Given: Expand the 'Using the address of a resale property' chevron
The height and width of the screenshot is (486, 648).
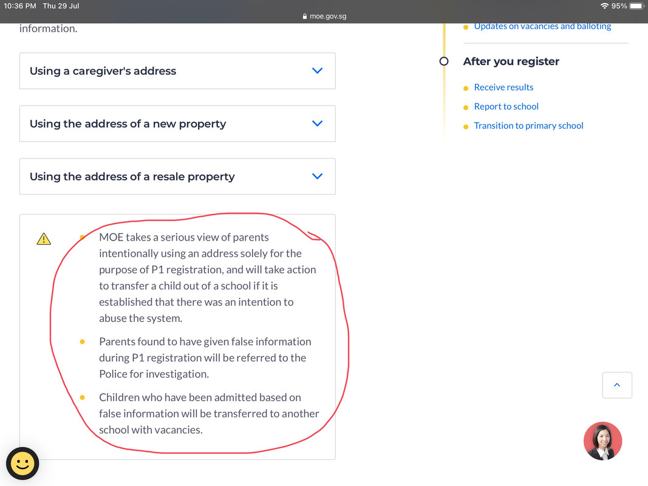Looking at the screenshot, I should pos(317,176).
